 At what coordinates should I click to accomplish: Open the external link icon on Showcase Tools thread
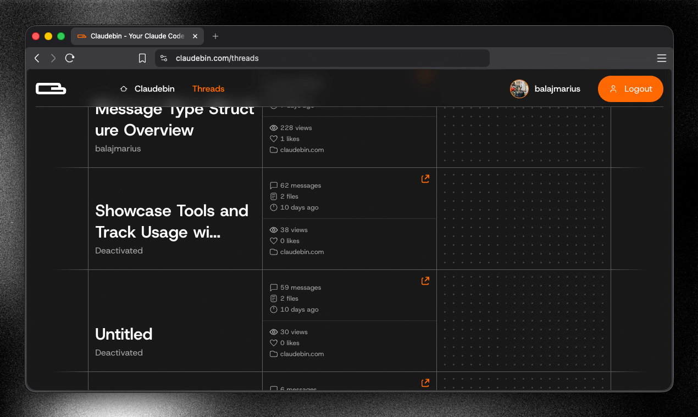pos(425,178)
